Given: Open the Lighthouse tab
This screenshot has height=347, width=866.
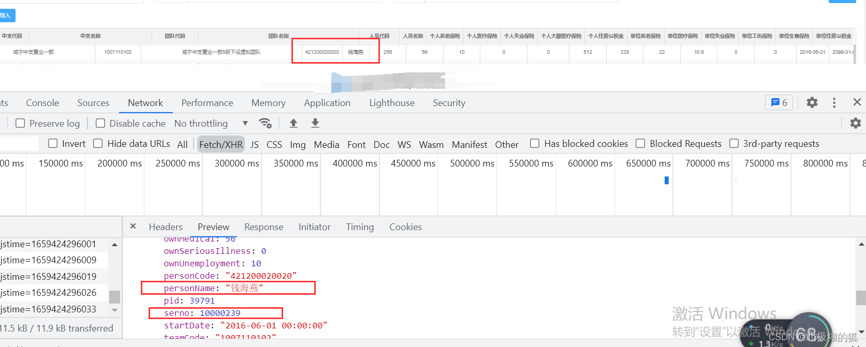Looking at the screenshot, I should (x=392, y=103).
